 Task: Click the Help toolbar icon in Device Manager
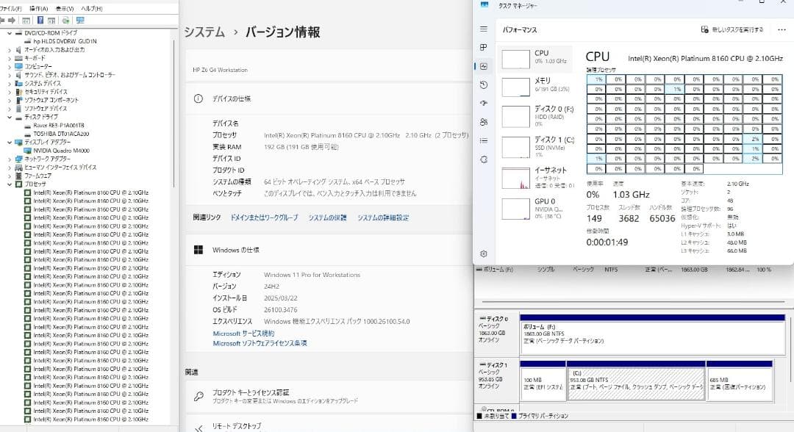coord(40,21)
